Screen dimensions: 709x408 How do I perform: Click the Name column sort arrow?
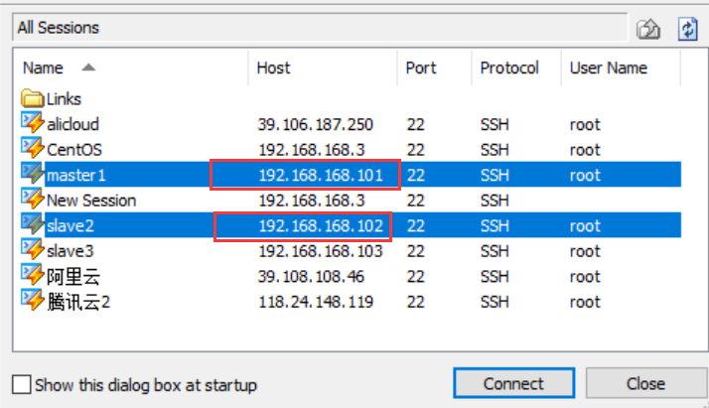88,68
